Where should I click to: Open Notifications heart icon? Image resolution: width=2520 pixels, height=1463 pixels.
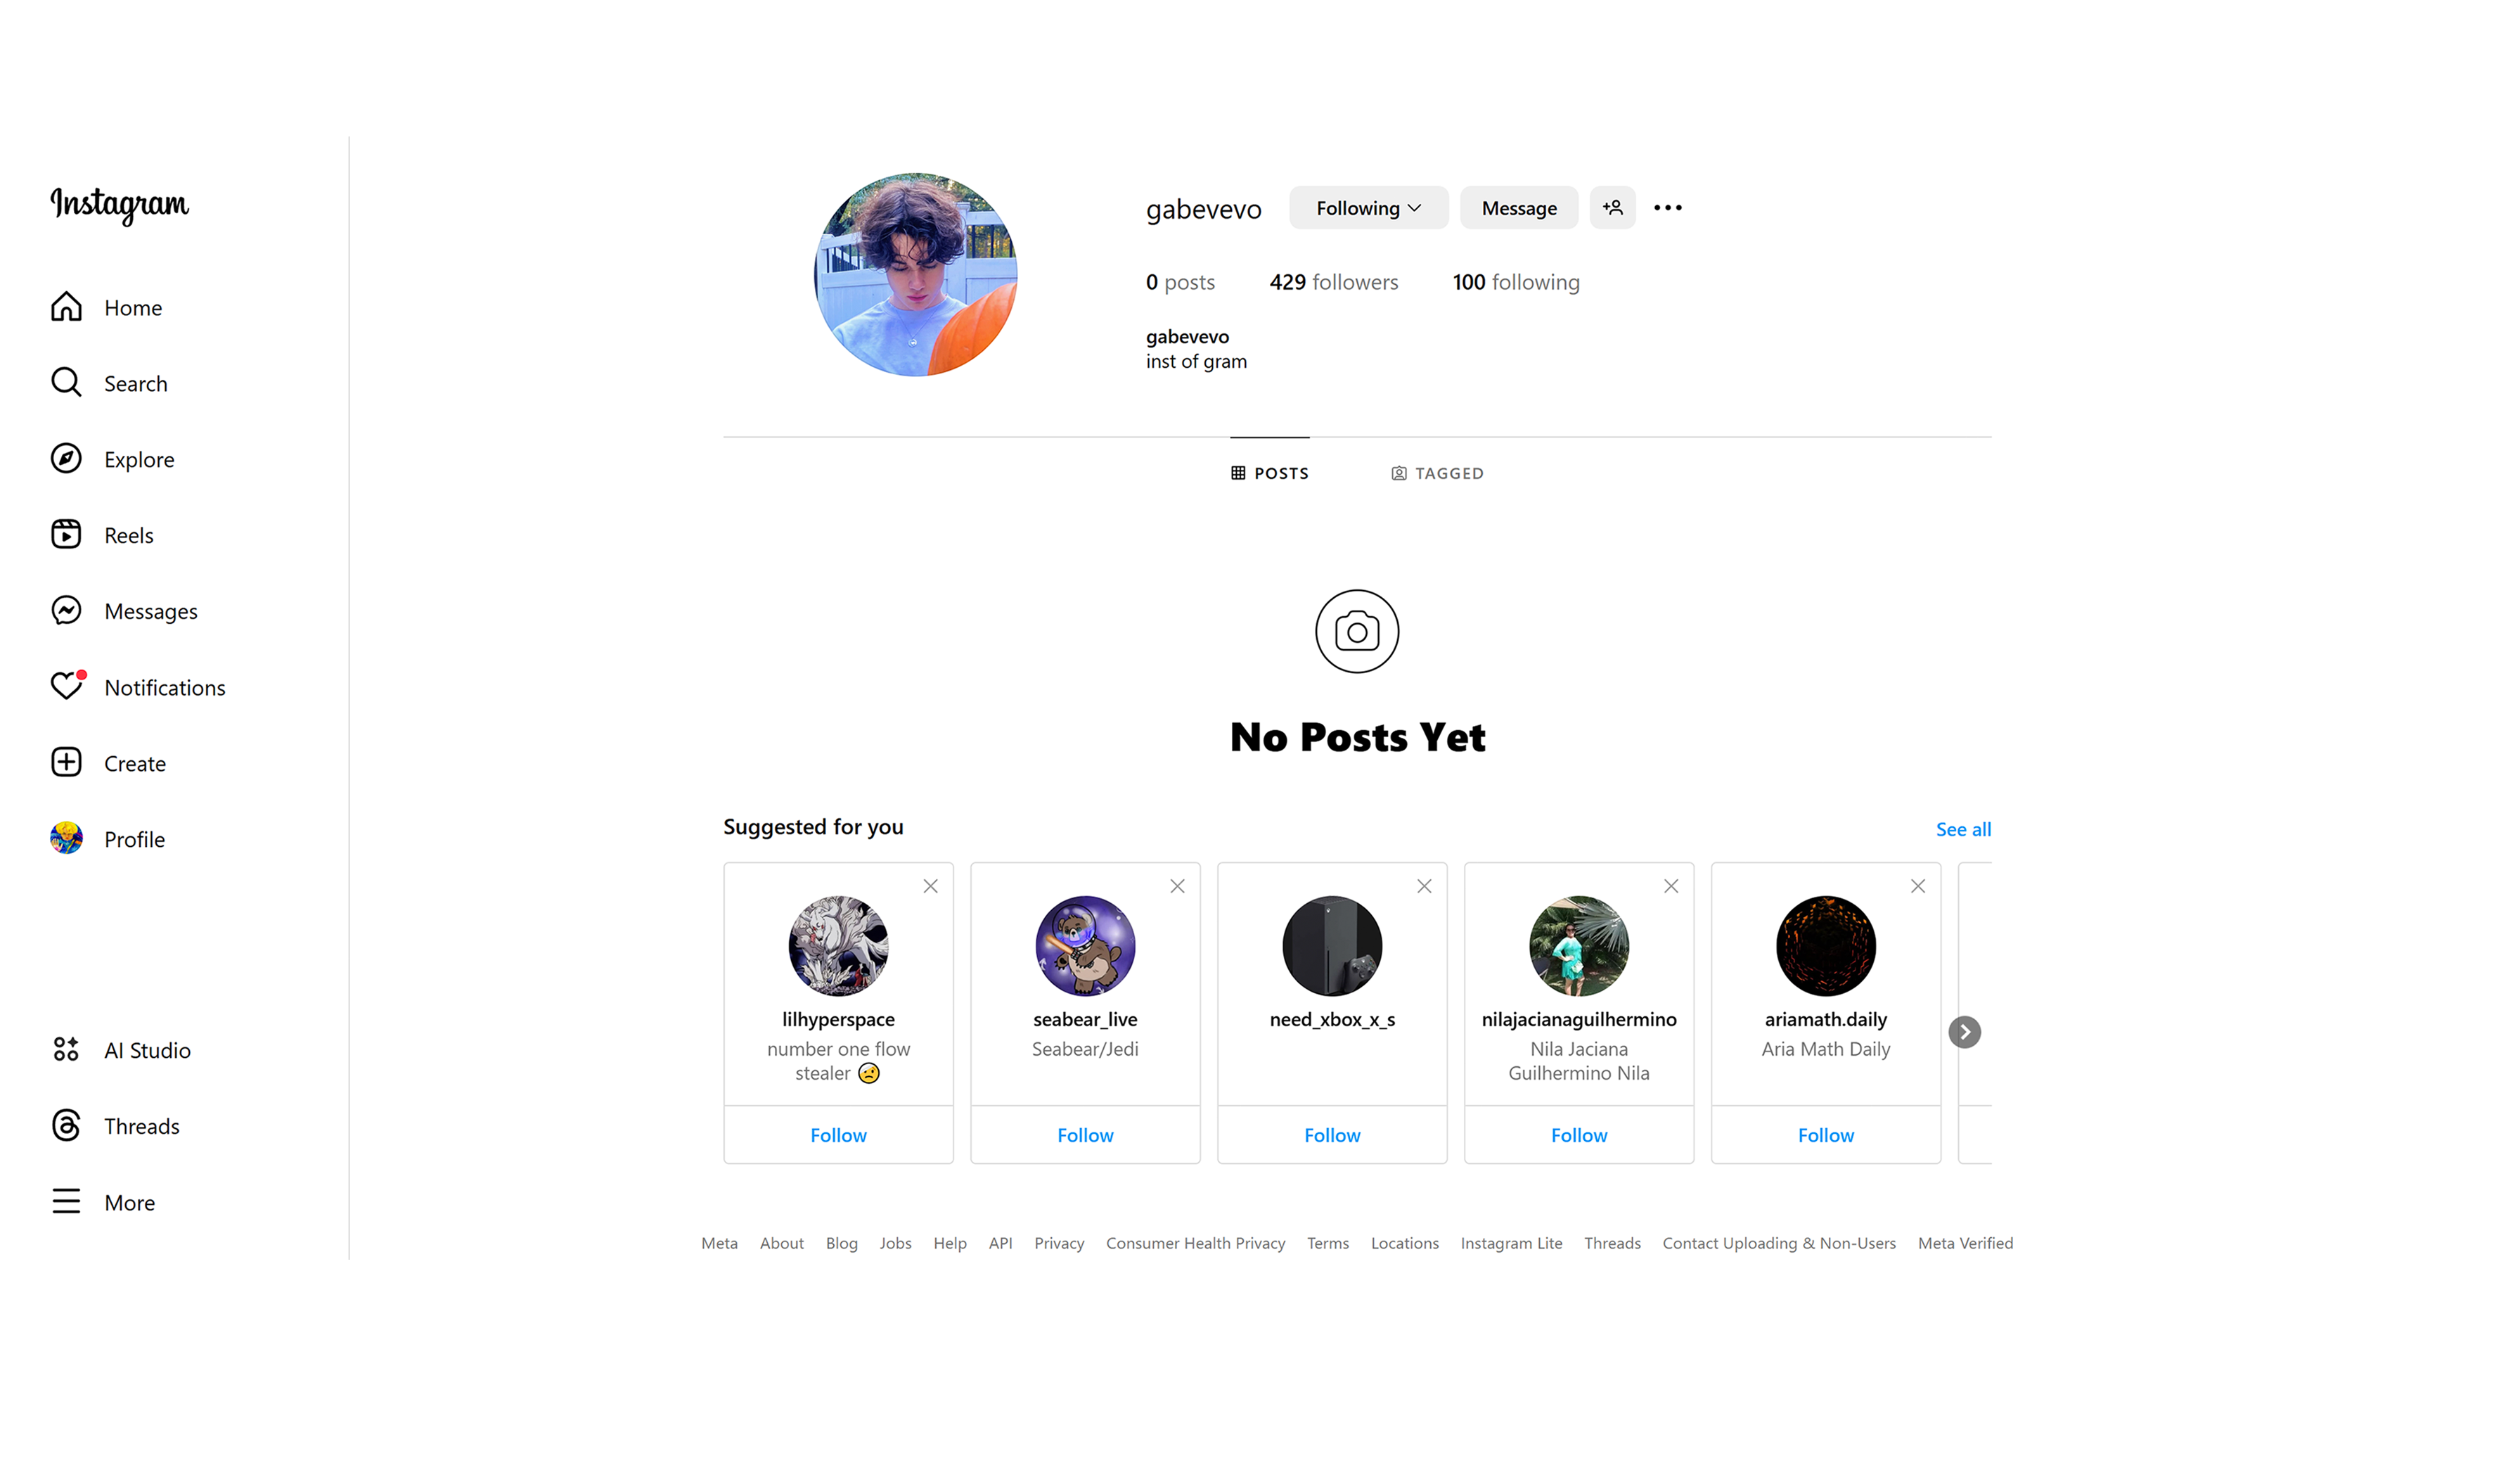coord(66,686)
